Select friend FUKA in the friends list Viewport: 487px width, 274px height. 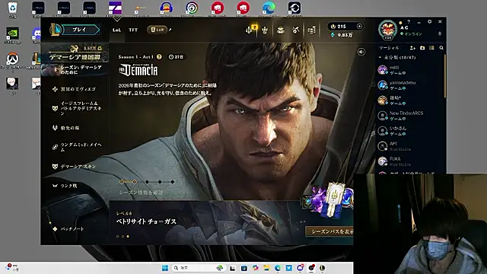410,161
